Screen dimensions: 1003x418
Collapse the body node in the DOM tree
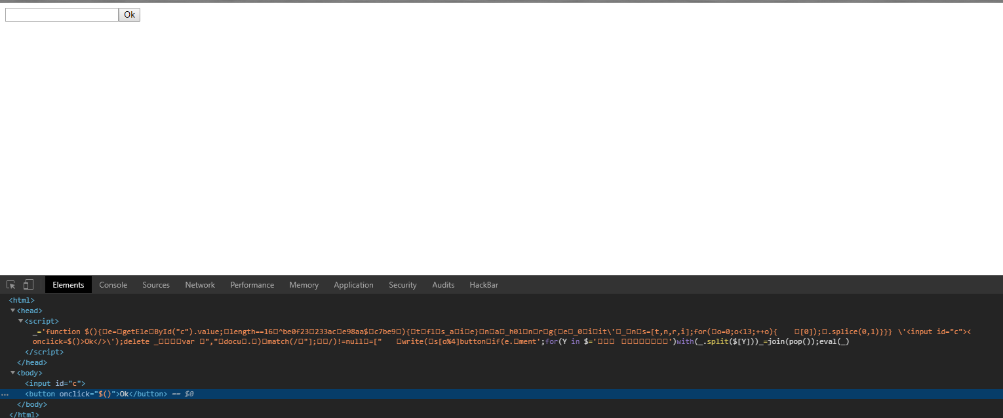coord(12,373)
